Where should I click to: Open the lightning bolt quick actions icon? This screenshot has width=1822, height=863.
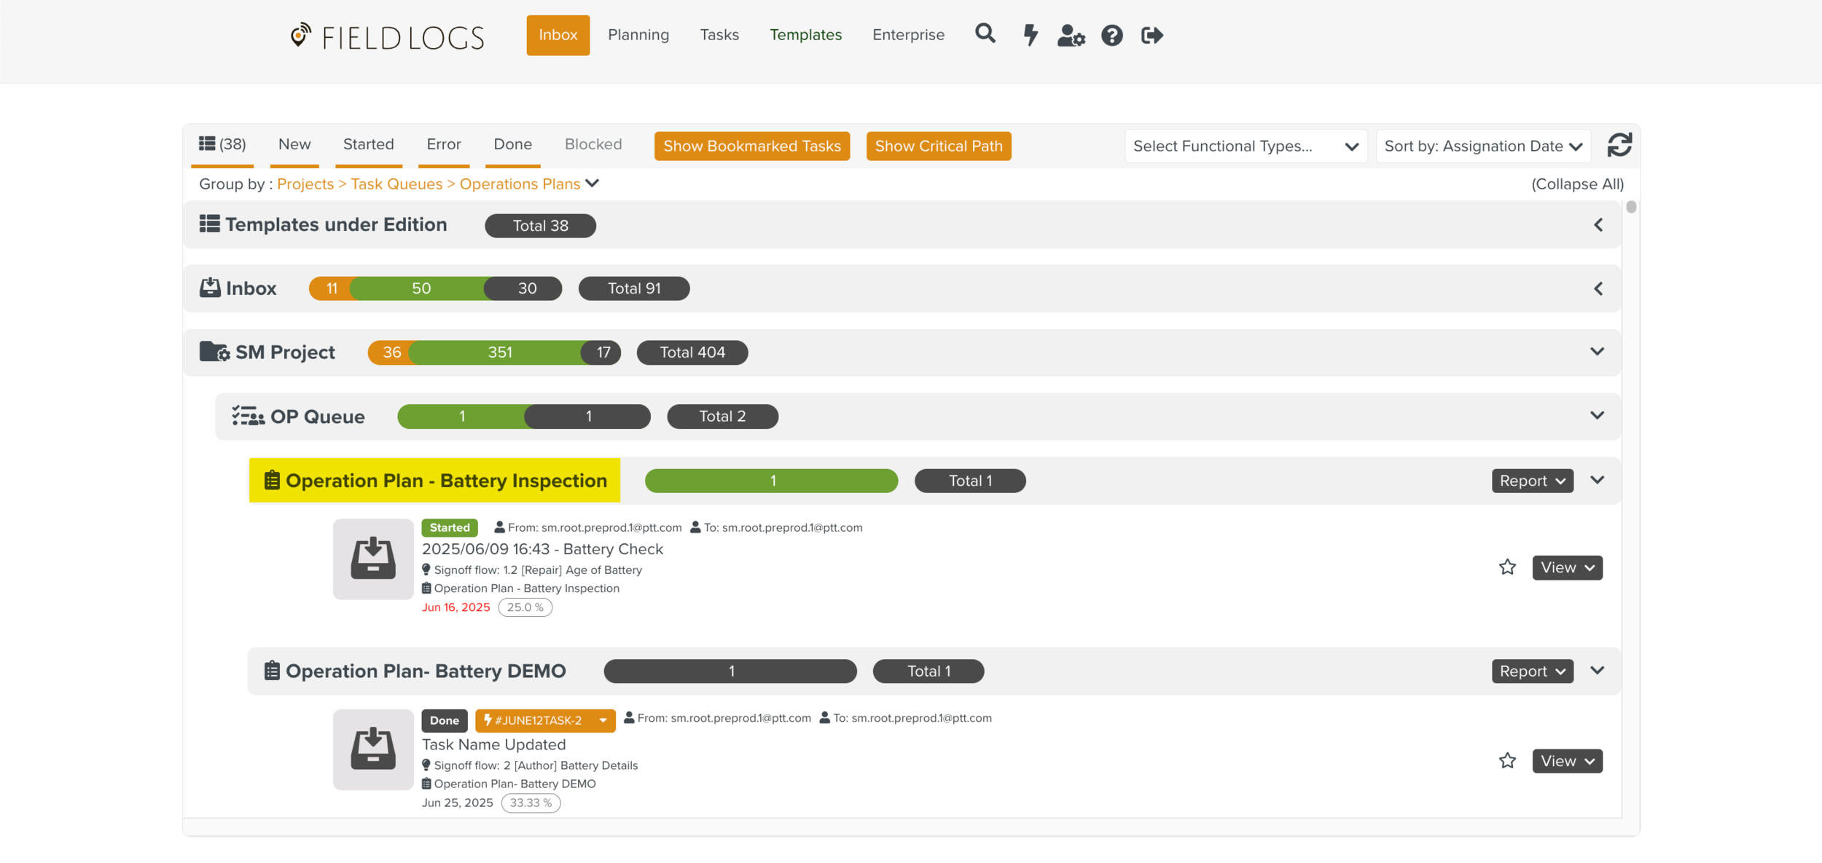click(1030, 35)
